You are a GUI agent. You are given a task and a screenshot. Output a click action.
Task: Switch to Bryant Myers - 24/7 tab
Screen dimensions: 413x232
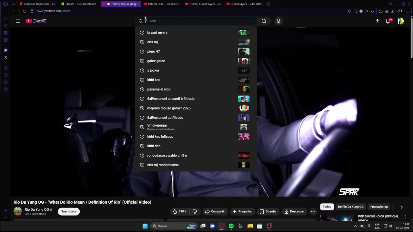click(245, 4)
